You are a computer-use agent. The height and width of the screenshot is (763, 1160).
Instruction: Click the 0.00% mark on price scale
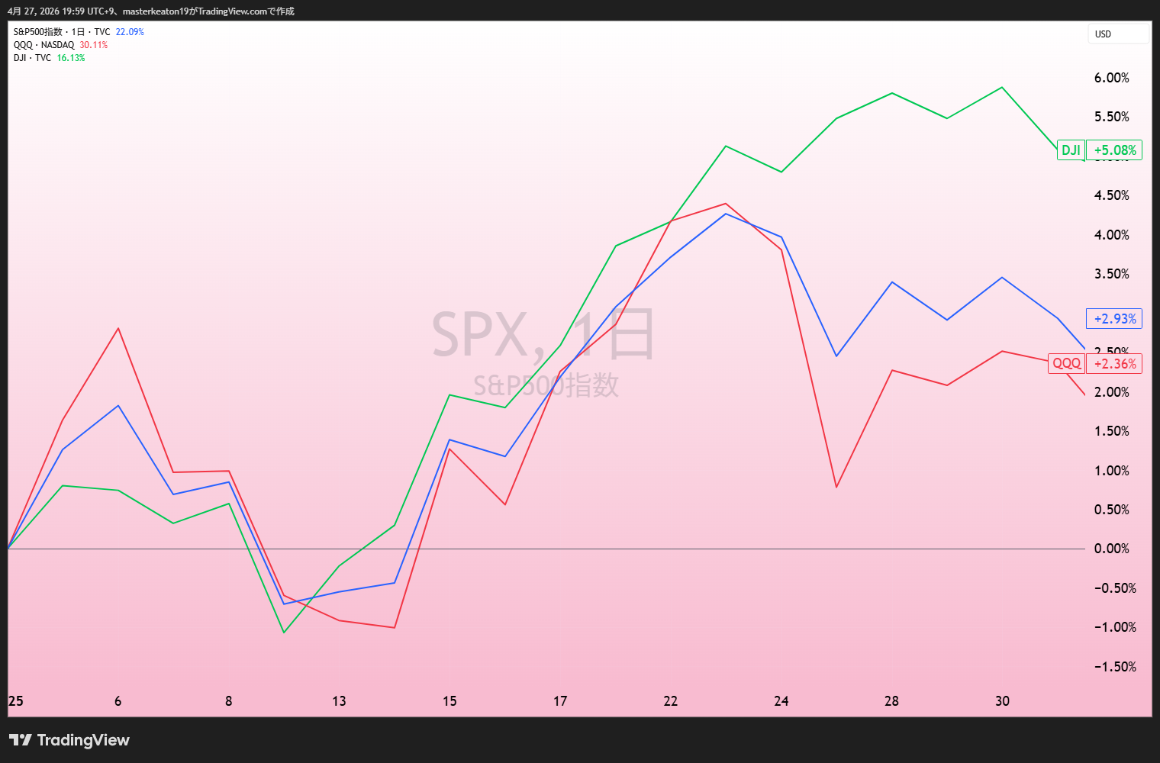(1111, 549)
